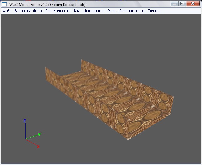The width and height of the screenshot is (202, 165).
Task: Open the Помощь menu
Action: (154, 11)
